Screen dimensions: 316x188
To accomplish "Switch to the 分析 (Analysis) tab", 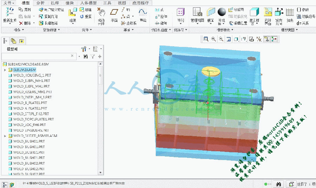I will pos(40,3).
